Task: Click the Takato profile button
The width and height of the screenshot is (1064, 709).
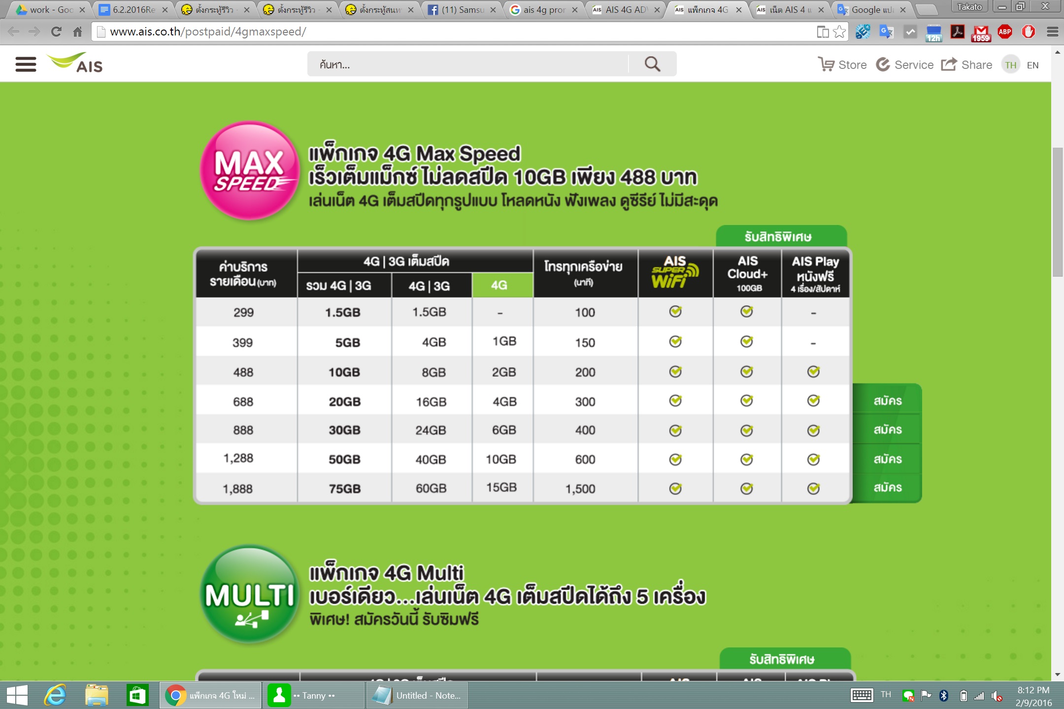Action: [969, 7]
